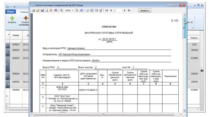Open quick access toolbar dropdown in main window
This screenshot has width=209, height=117.
pyautogui.click(x=14, y=7)
